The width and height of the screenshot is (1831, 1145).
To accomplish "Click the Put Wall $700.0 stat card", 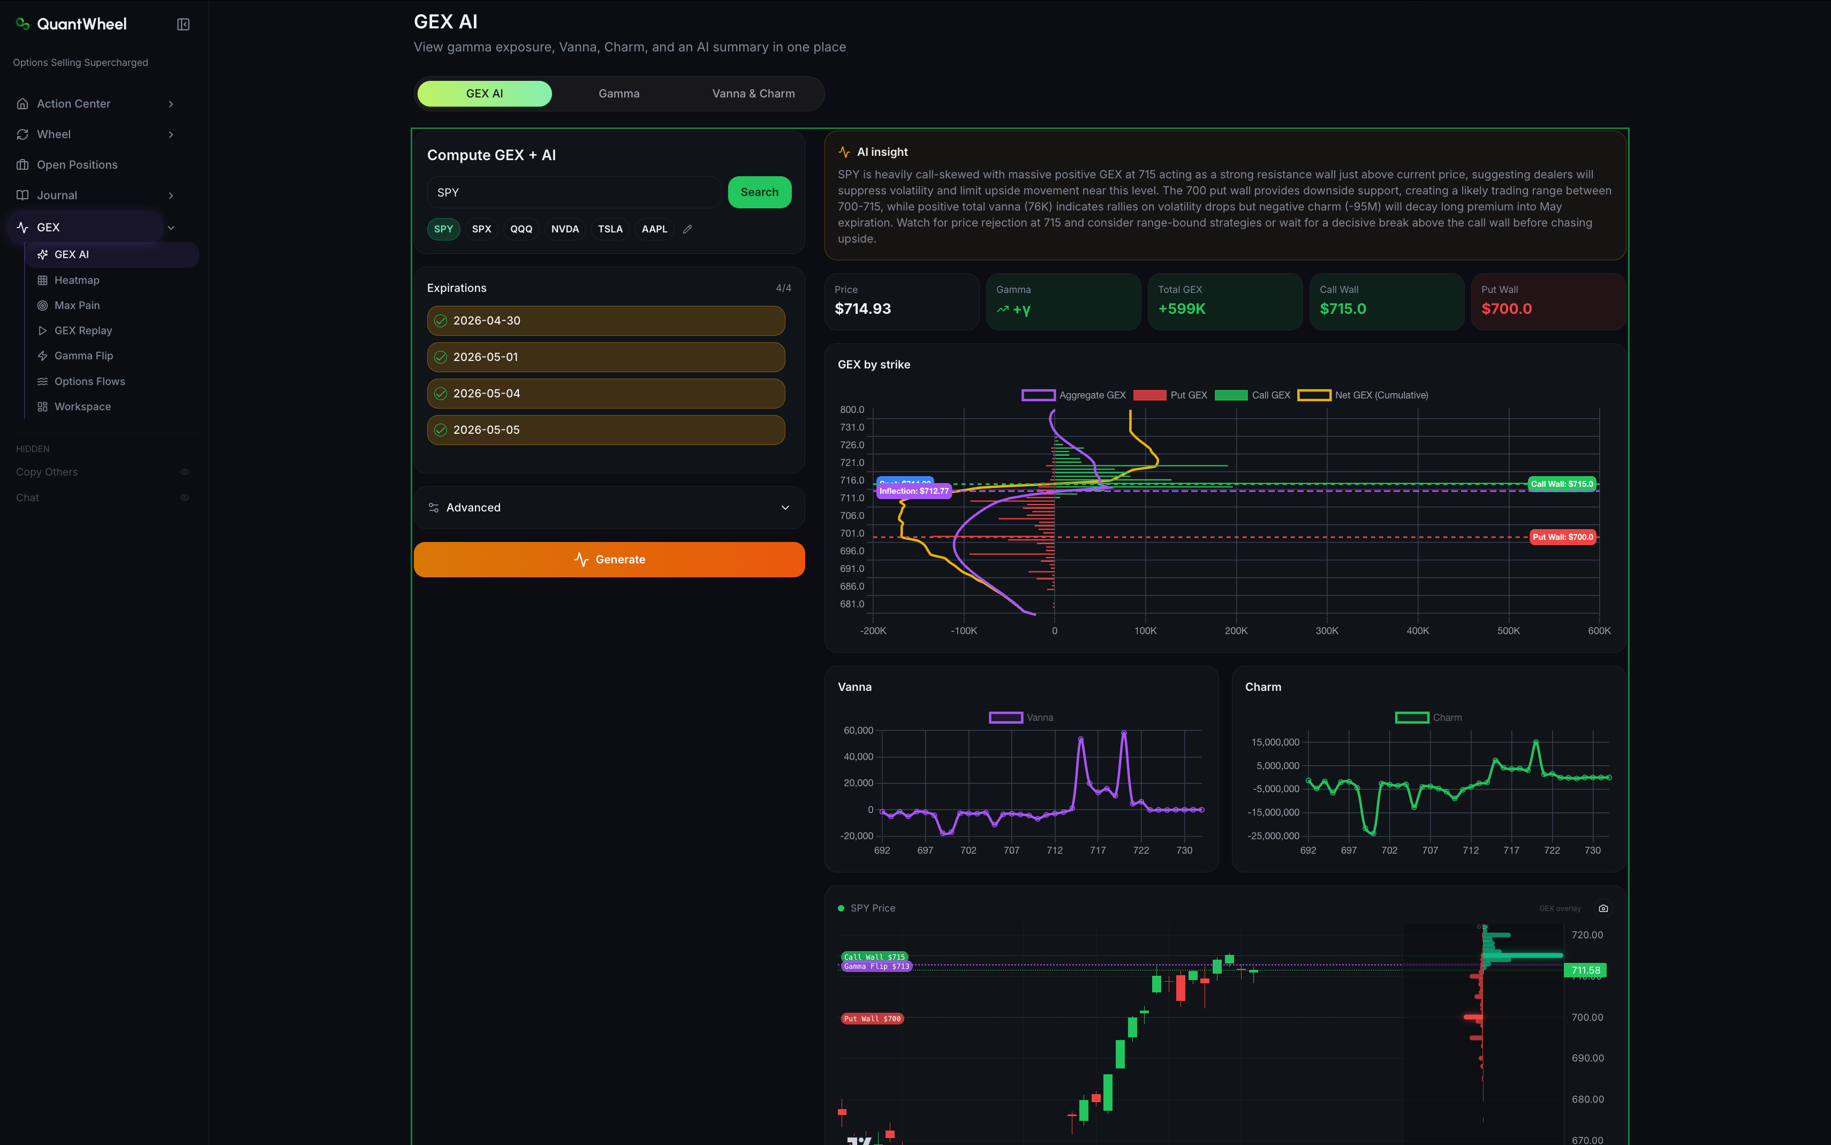I will pyautogui.click(x=1549, y=302).
